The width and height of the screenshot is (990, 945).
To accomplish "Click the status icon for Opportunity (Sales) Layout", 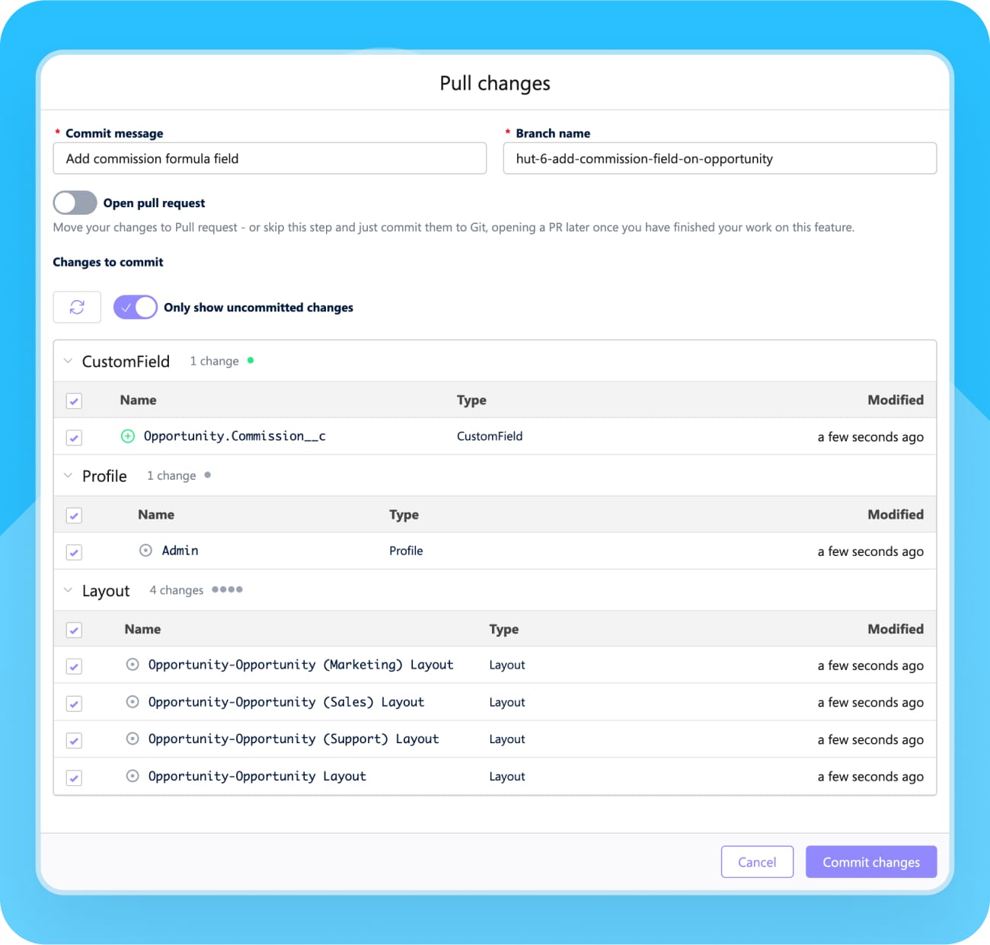I will pos(133,702).
